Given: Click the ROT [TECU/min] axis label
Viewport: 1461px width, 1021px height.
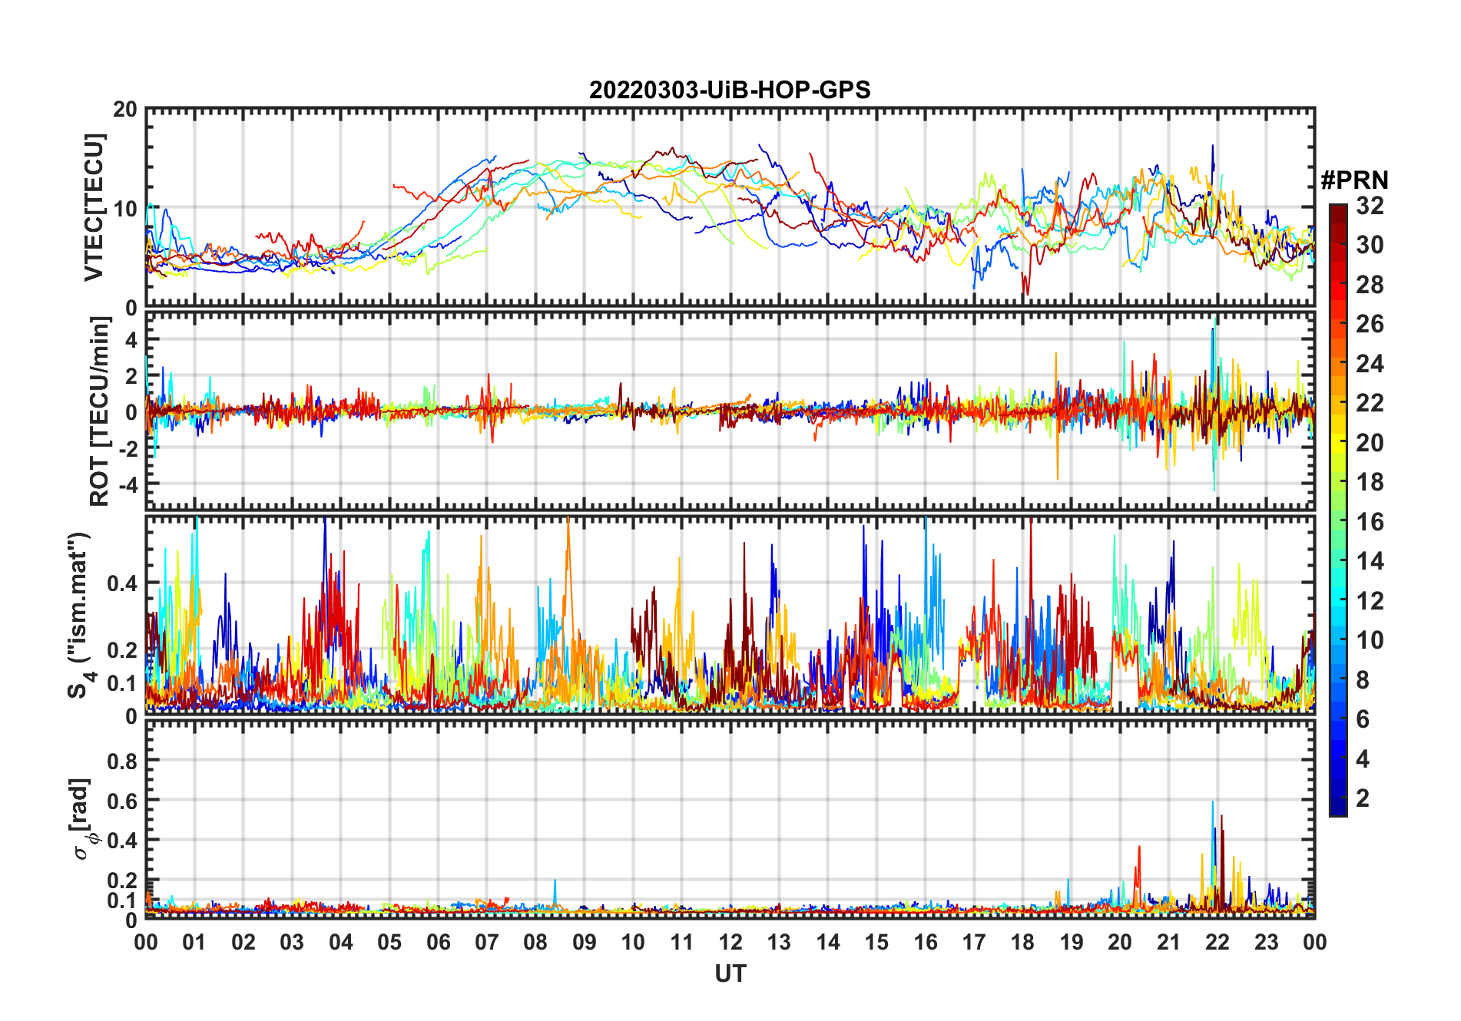Looking at the screenshot, I should (x=100, y=411).
